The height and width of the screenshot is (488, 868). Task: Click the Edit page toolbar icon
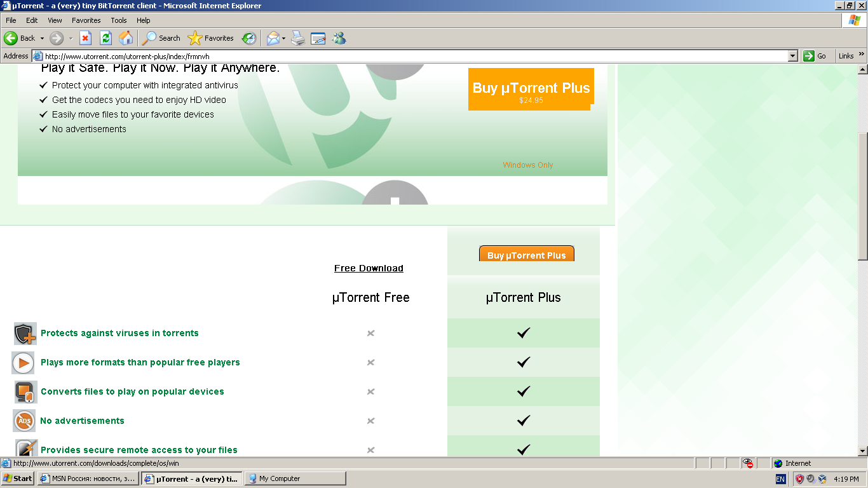318,38
